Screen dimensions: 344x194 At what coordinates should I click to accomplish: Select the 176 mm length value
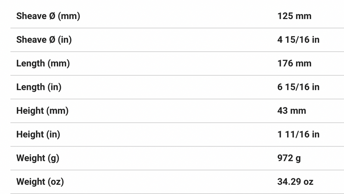pos(294,64)
